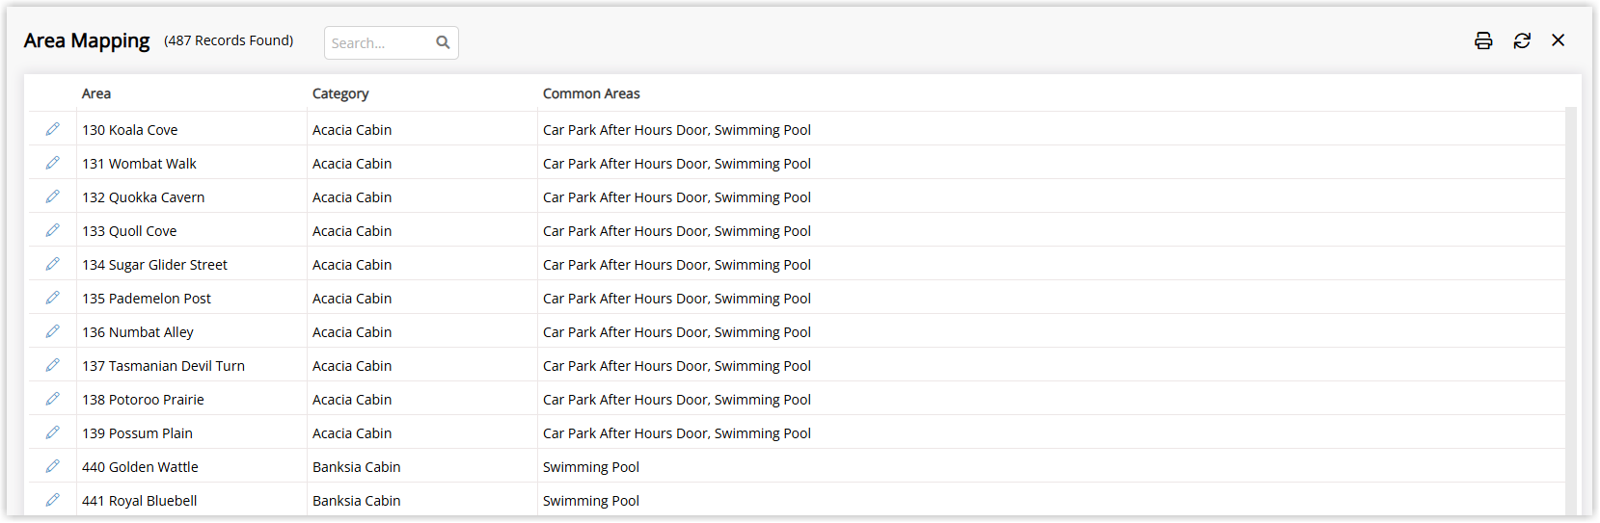Select the '137 Tasmanian Devil Turn' area cell
1600x523 pixels.
click(192, 365)
